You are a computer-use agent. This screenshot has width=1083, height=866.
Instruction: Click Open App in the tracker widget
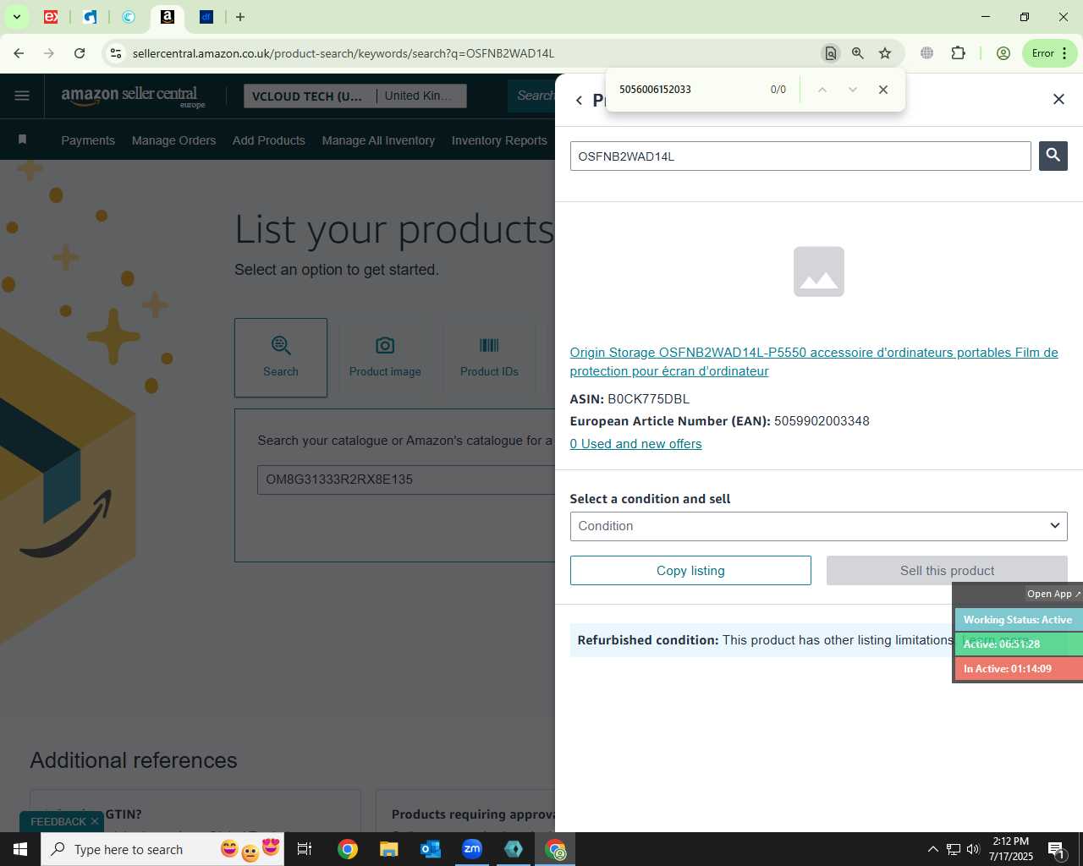1053,594
